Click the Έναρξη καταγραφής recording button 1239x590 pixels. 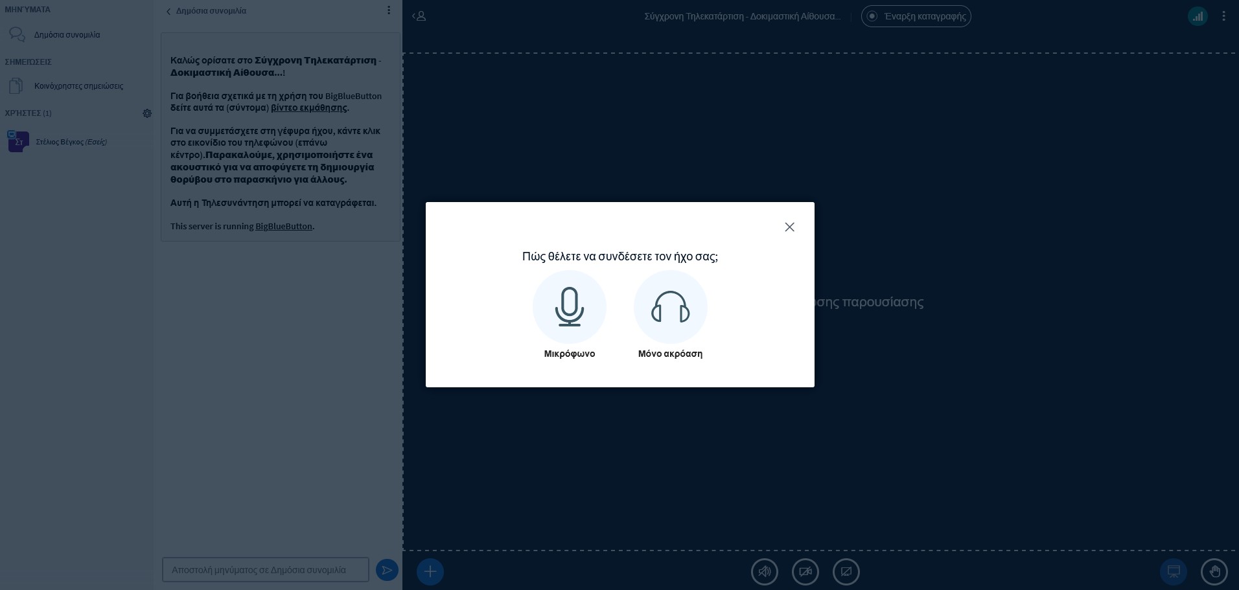point(916,16)
